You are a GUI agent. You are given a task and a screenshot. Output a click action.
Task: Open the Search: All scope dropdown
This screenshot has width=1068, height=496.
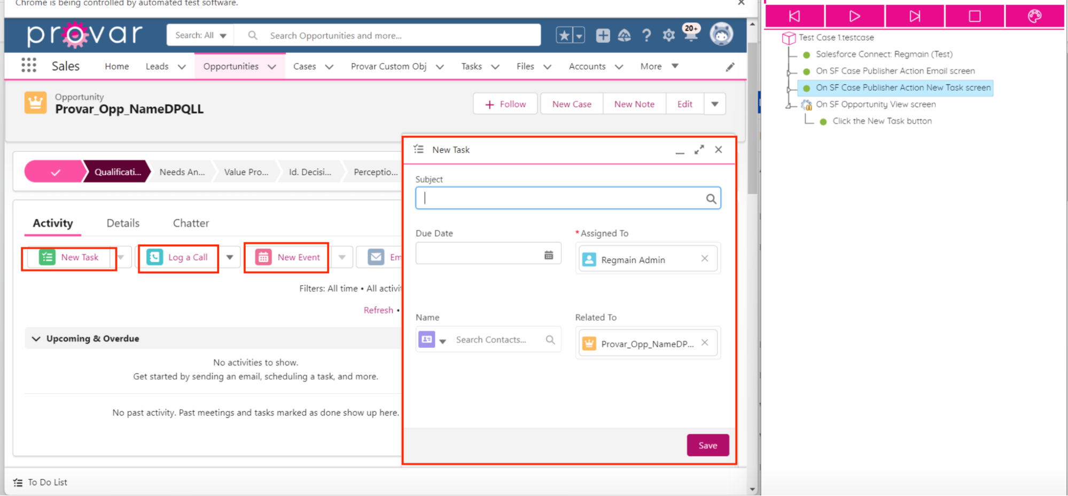[x=201, y=35]
